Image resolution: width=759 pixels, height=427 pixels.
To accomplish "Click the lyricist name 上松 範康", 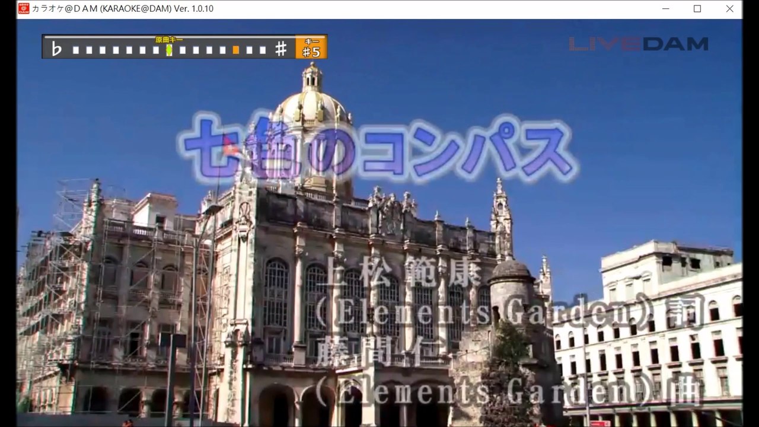I will 398,273.
